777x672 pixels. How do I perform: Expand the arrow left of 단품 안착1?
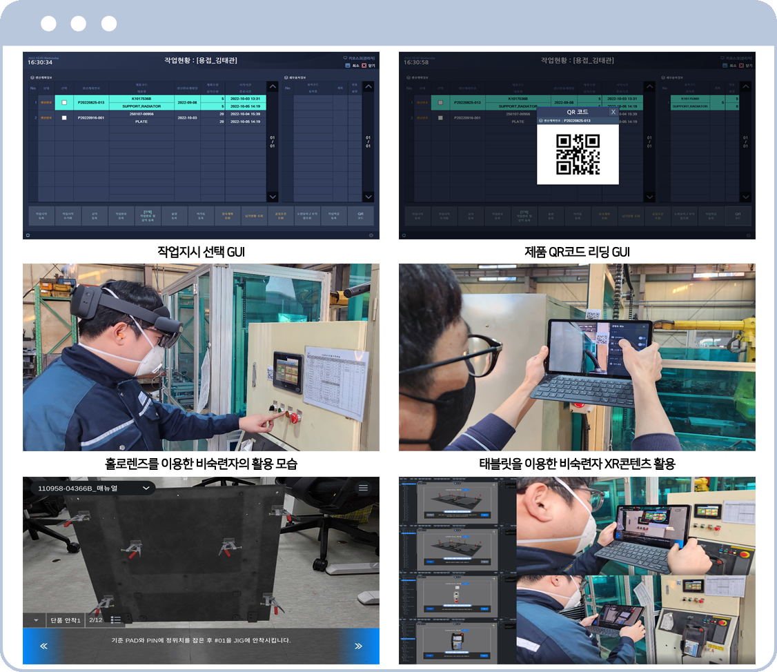coord(35,620)
